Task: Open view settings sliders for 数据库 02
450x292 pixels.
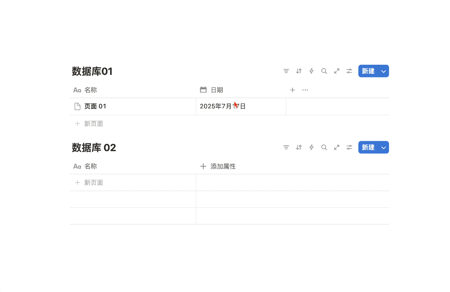Action: 349,148
